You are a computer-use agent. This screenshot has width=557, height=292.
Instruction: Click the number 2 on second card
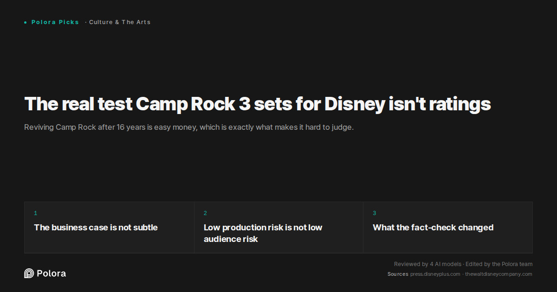205,213
